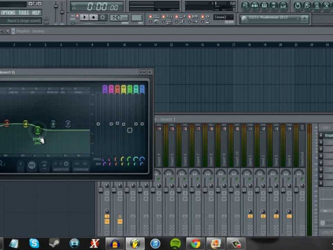This screenshot has height=250, width=333.
Task: Adjust the Send 4 pan knob
Action: (289, 186)
